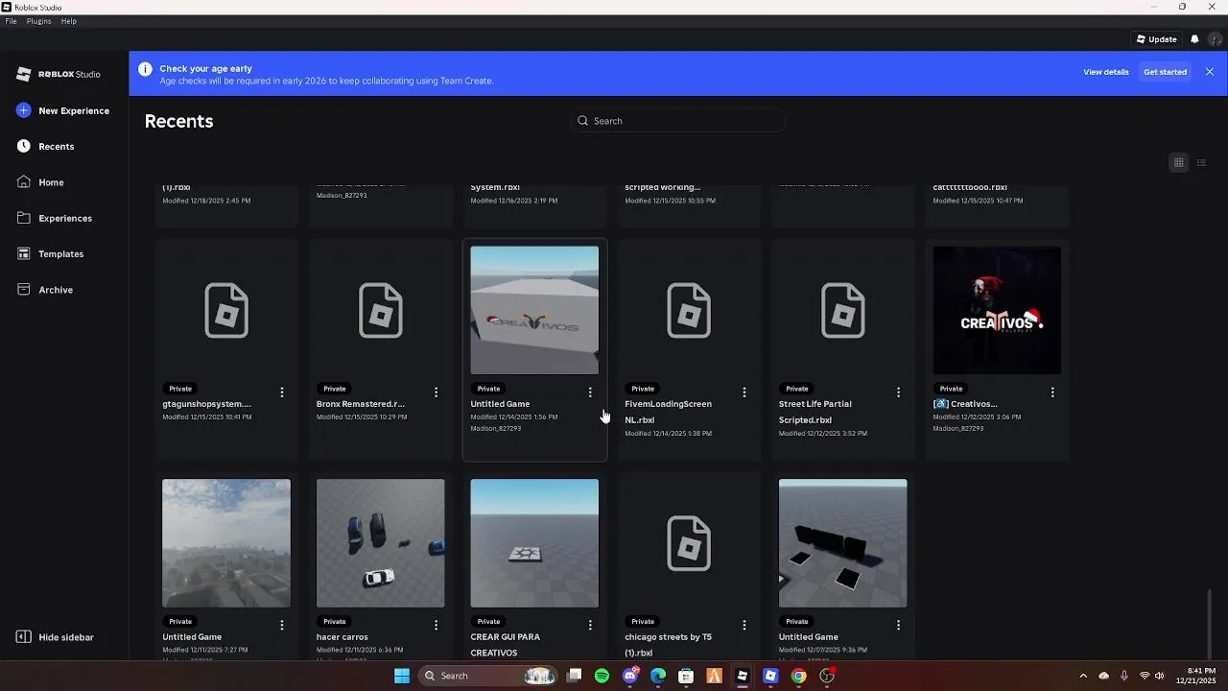
Task: Open the Plugins menu
Action: point(39,21)
